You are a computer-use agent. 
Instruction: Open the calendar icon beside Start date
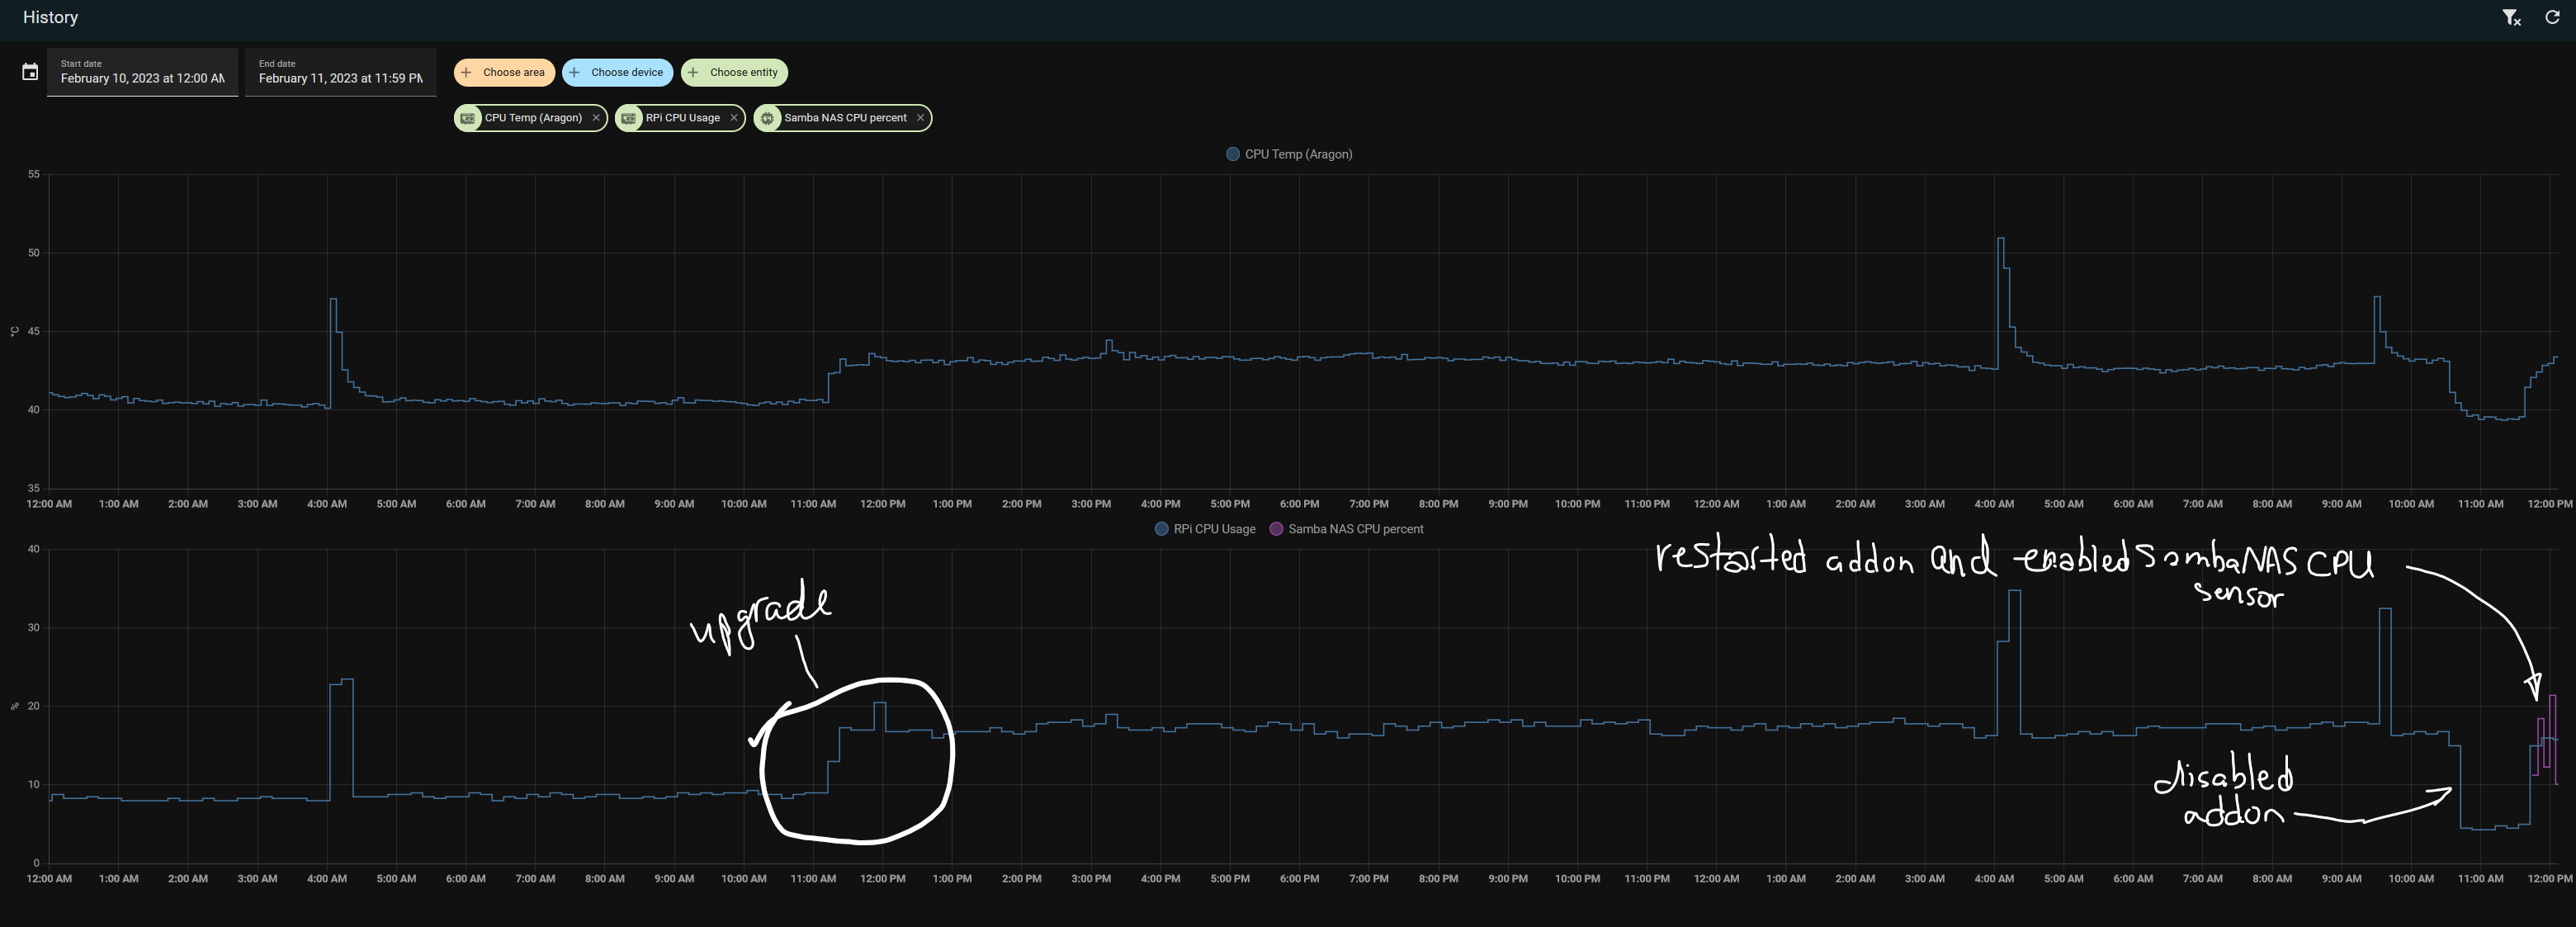point(29,71)
